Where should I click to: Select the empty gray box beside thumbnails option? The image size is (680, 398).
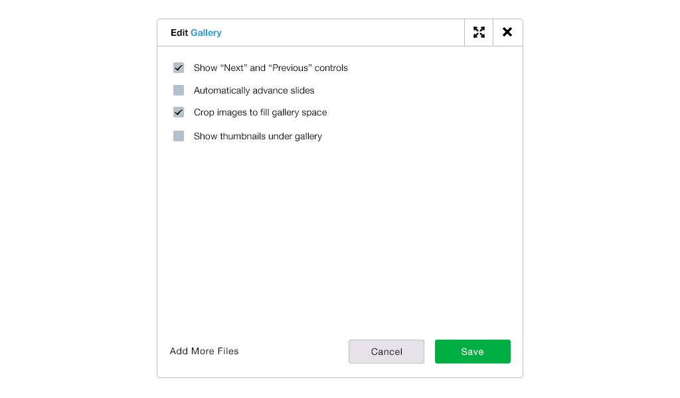179,137
